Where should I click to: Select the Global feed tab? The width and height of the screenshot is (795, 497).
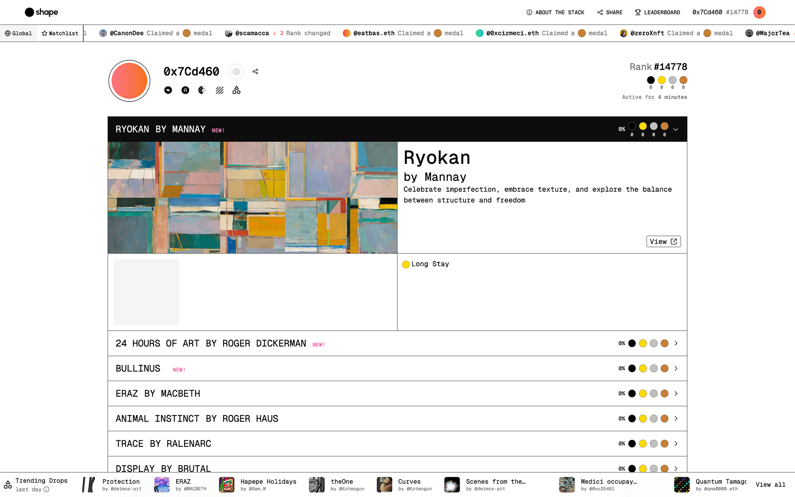pyautogui.click(x=18, y=33)
